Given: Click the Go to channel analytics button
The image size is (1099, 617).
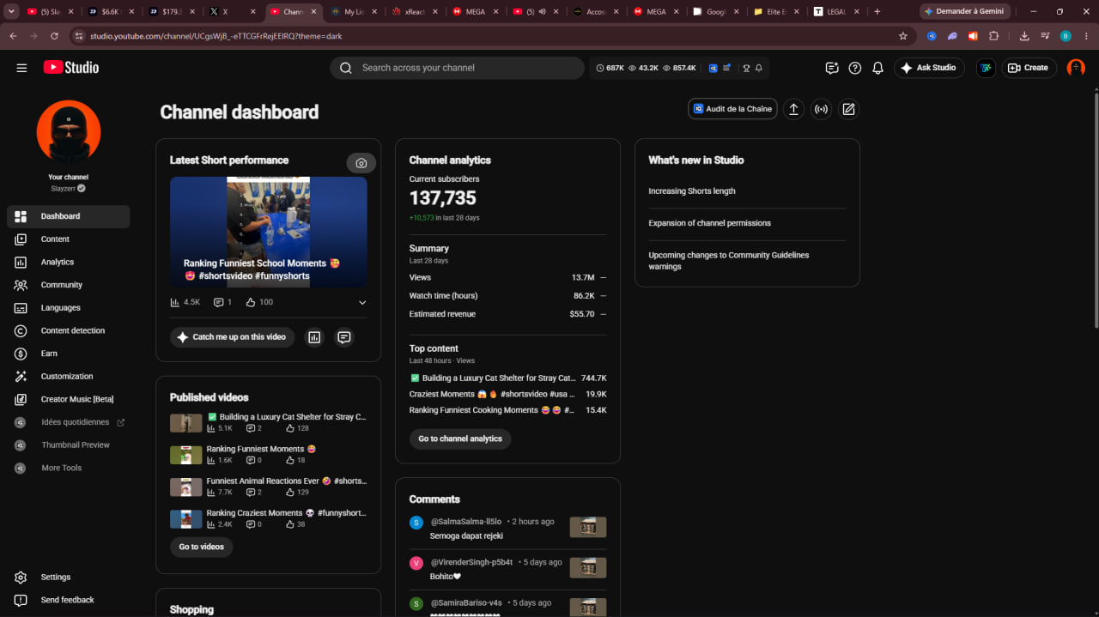Looking at the screenshot, I should pos(460,439).
